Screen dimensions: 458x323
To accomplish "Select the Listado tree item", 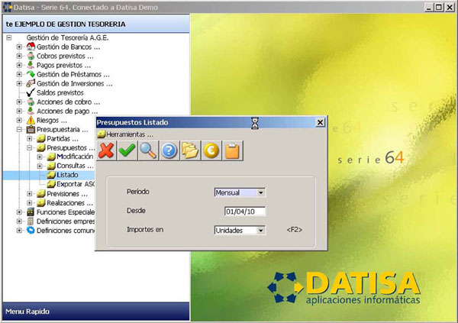I will pos(67,175).
